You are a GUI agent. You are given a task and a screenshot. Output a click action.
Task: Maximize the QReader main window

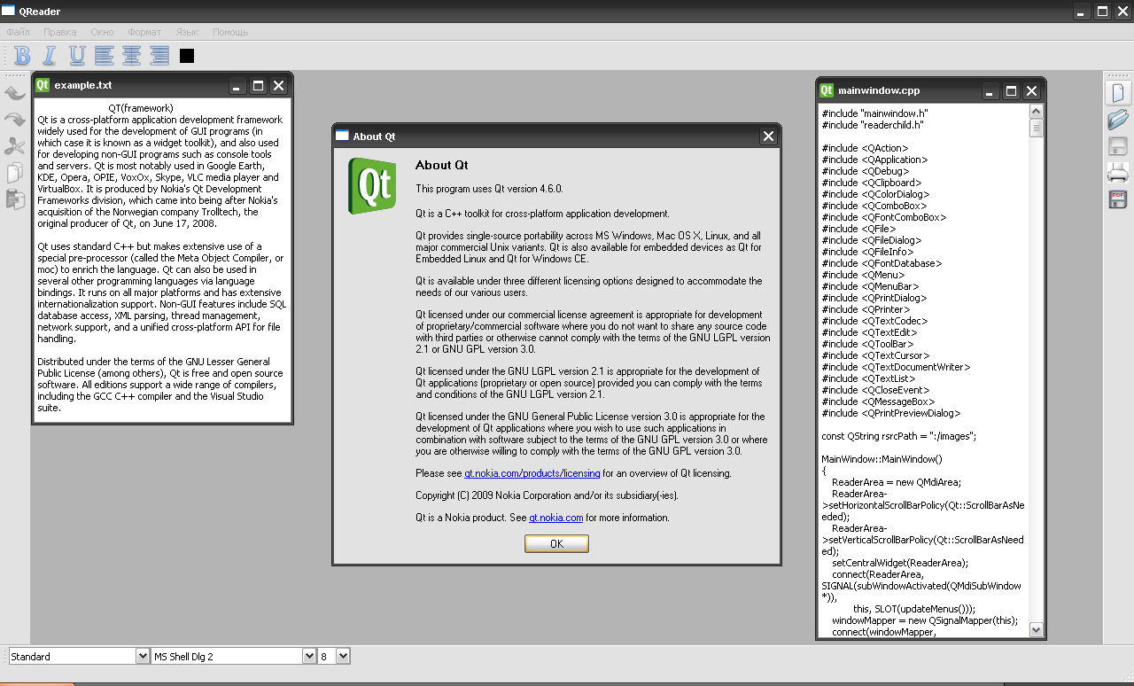point(1102,12)
